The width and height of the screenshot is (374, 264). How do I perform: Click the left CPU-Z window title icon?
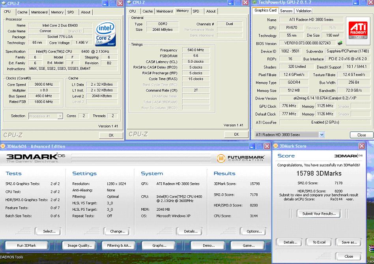[4, 3]
